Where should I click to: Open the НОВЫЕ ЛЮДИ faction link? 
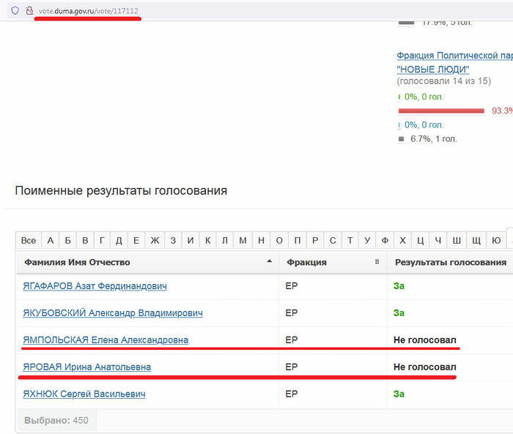pos(432,69)
